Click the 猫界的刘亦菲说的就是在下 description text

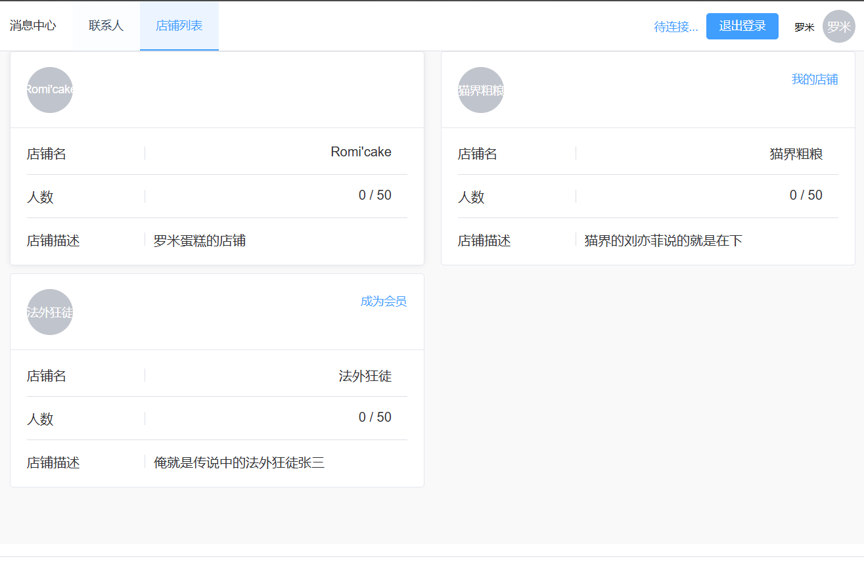(x=663, y=241)
